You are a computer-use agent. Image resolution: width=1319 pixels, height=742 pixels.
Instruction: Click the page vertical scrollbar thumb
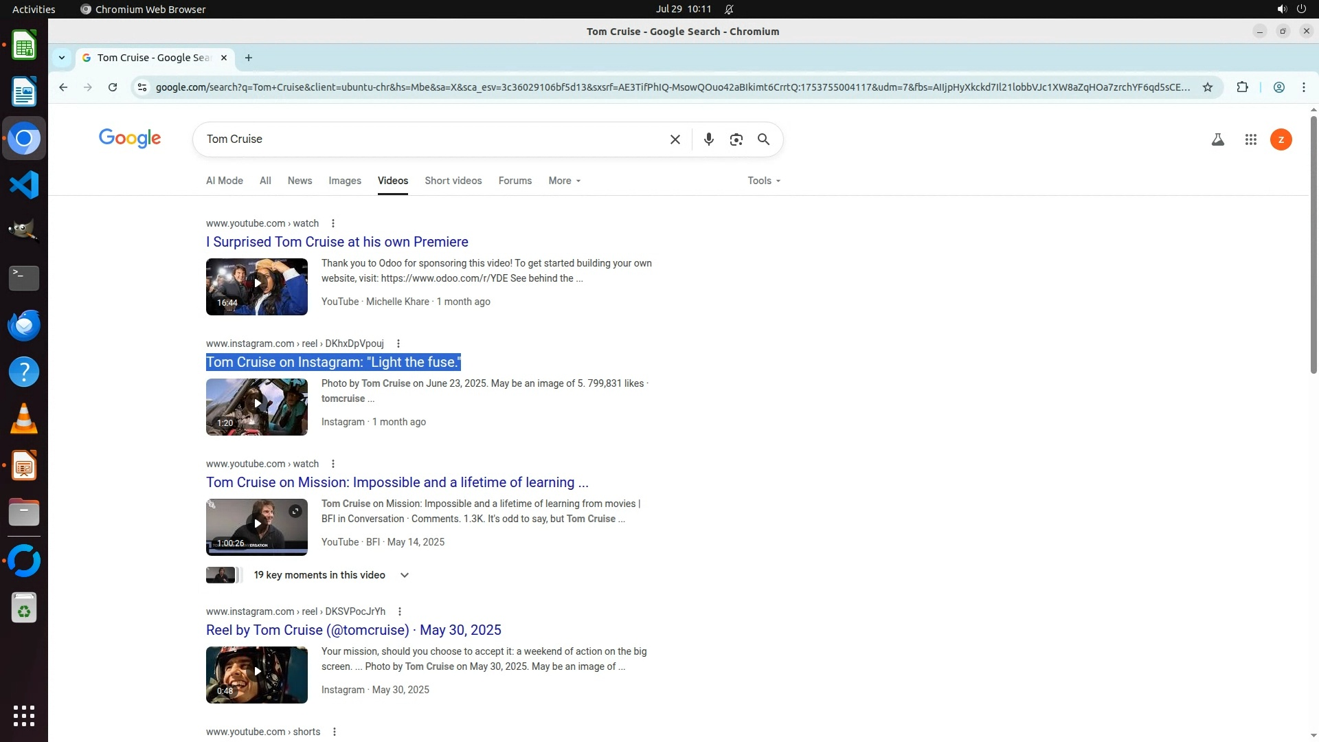(1314, 244)
